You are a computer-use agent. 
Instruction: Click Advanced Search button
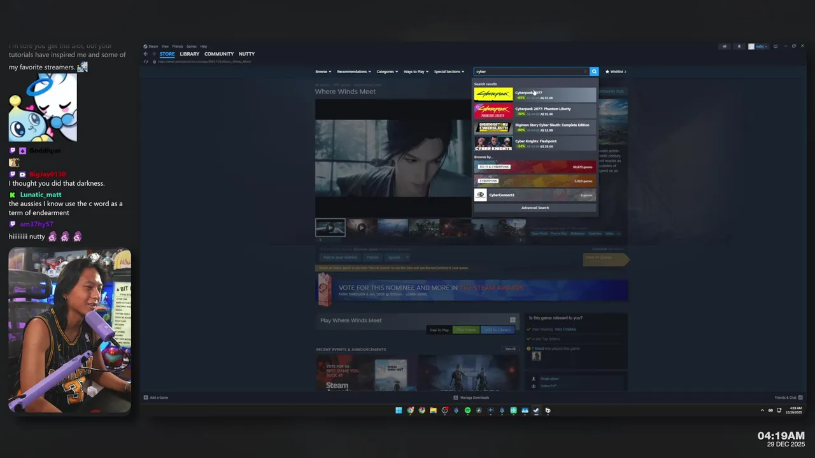pyautogui.click(x=535, y=207)
